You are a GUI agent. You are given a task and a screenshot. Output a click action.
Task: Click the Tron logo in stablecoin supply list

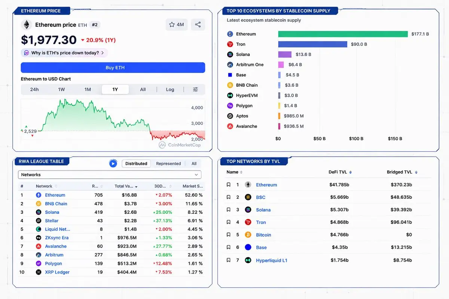[x=230, y=44]
